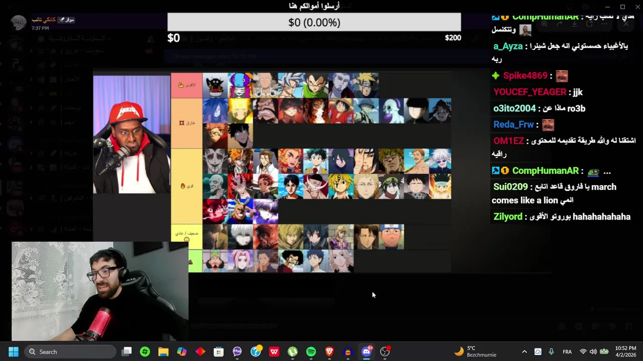Click chat username a_Ayza
This screenshot has height=361, width=643.
(508, 46)
